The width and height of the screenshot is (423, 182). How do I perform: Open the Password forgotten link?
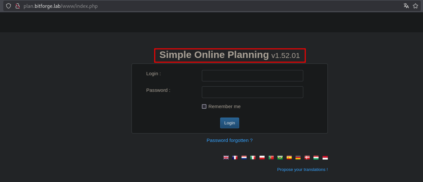pos(230,140)
